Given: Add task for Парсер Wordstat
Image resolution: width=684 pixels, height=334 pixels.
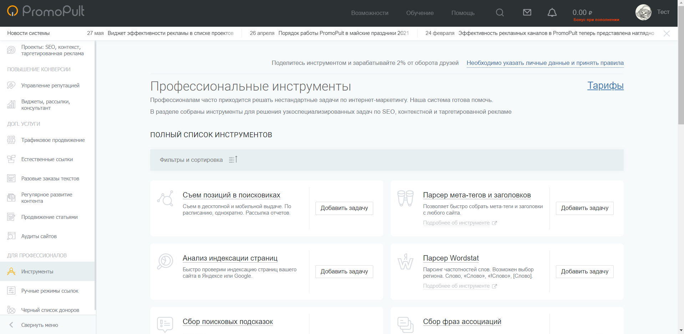Looking at the screenshot, I should [x=585, y=272].
